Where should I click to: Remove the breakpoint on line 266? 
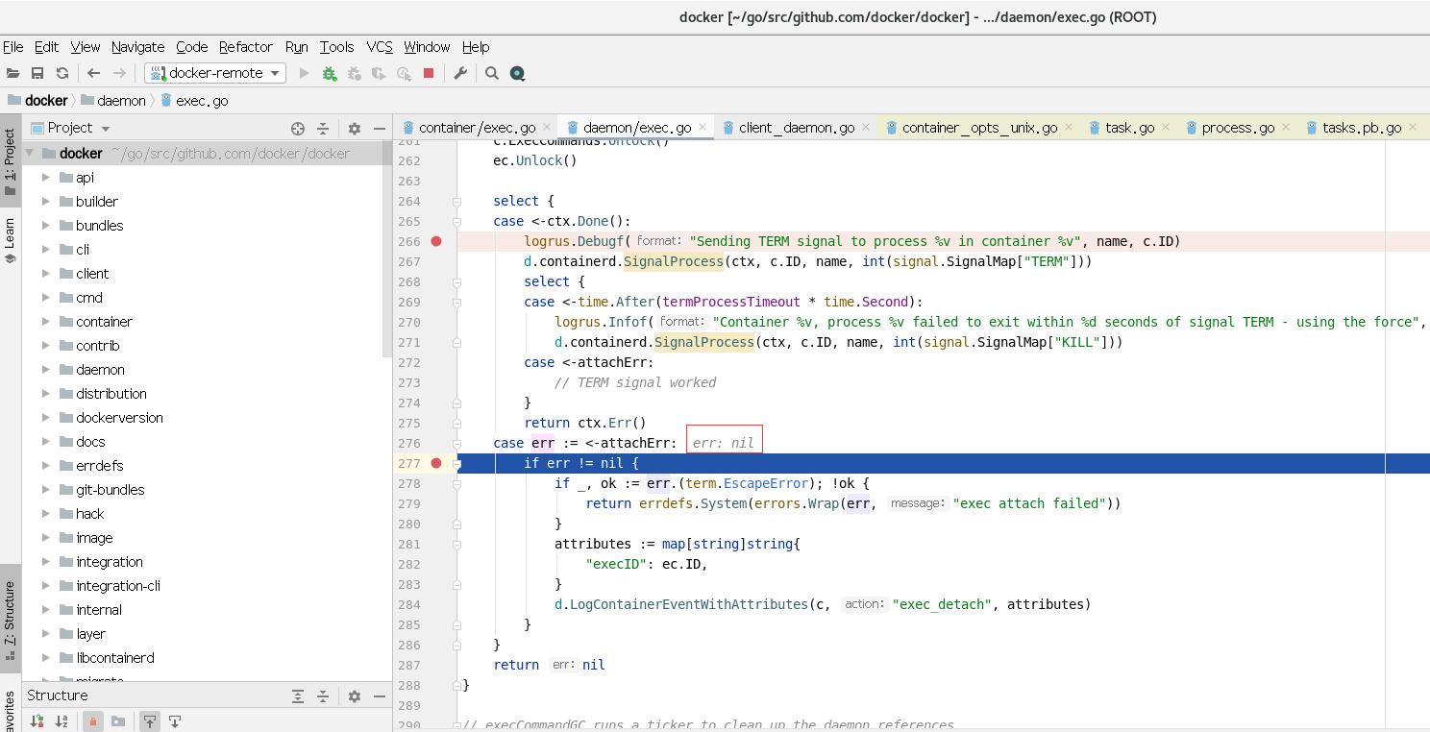click(x=436, y=241)
